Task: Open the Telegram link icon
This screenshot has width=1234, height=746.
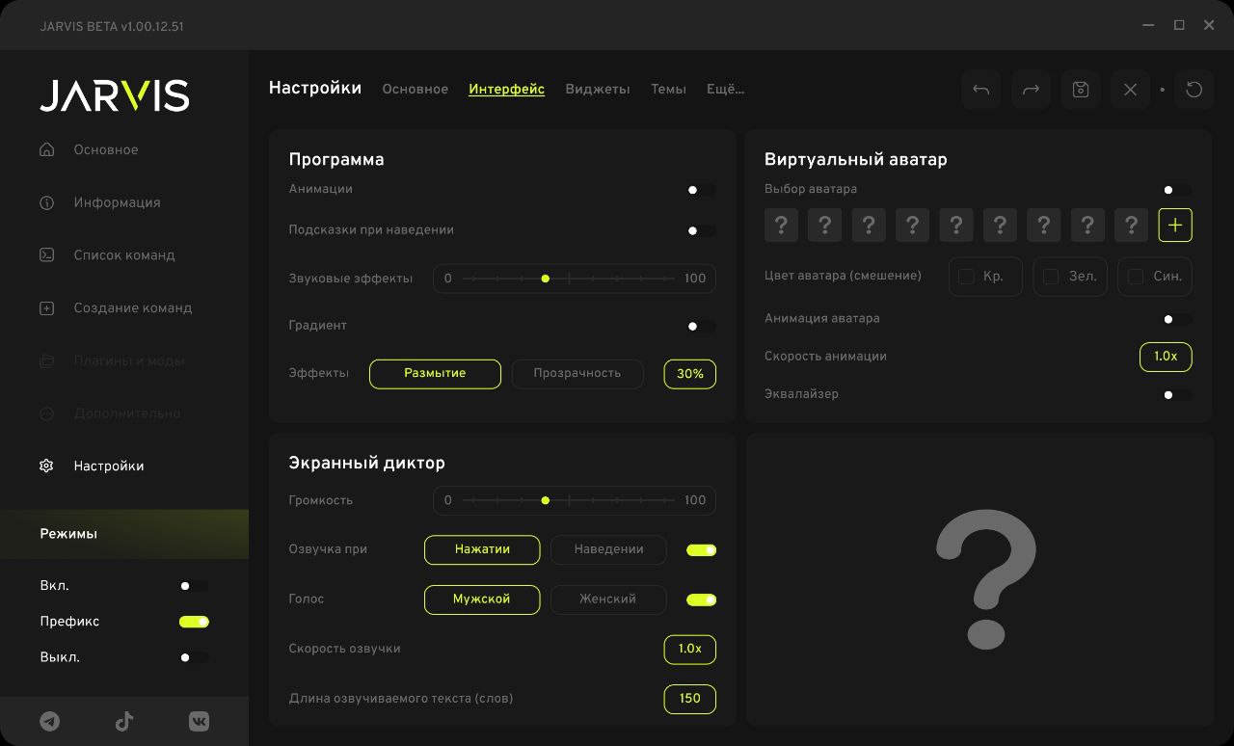Action: pyautogui.click(x=49, y=721)
